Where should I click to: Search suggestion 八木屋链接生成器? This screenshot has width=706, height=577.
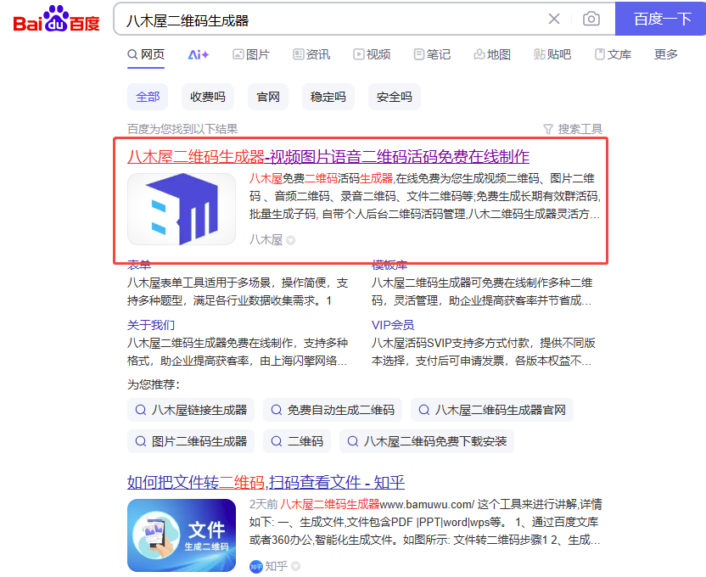191,410
